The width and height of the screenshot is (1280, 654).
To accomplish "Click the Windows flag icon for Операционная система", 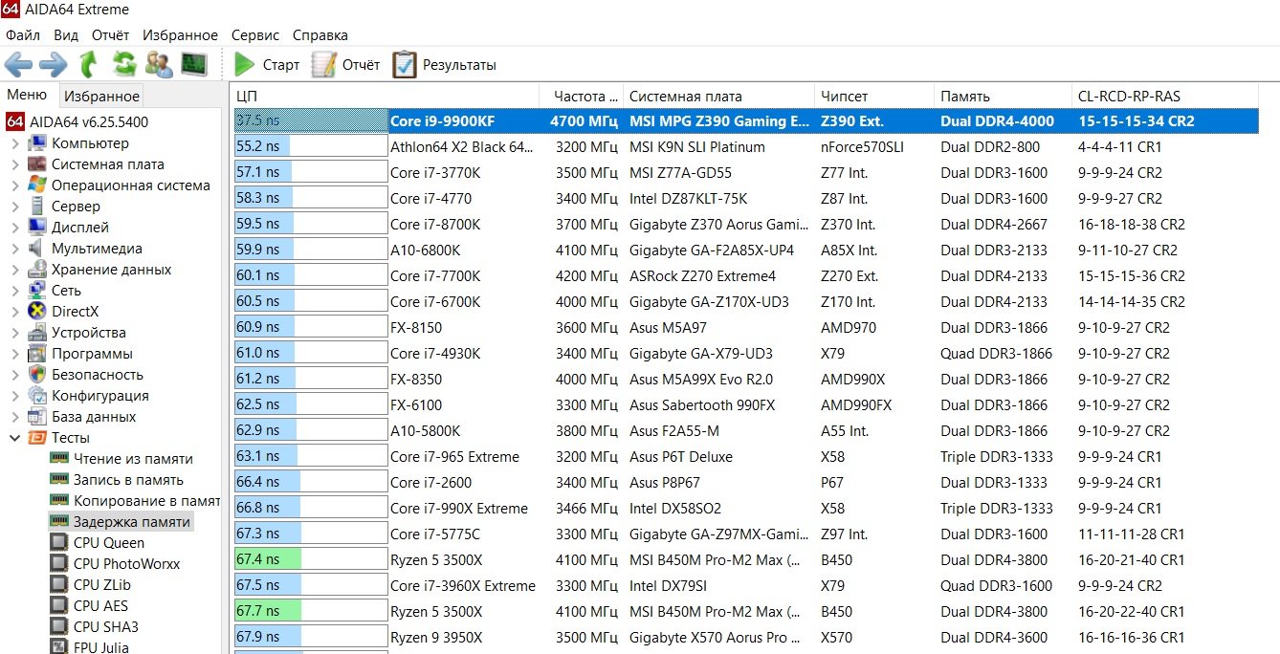I will tap(37, 185).
